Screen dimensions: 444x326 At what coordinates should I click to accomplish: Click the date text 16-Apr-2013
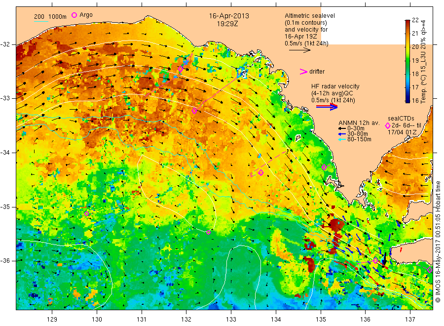[x=229, y=16]
